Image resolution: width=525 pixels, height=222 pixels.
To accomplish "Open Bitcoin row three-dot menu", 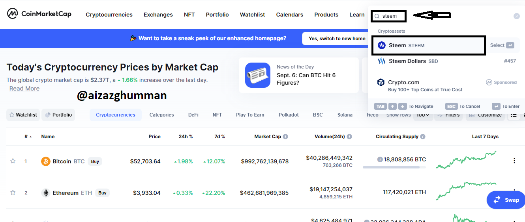I will (x=514, y=161).
